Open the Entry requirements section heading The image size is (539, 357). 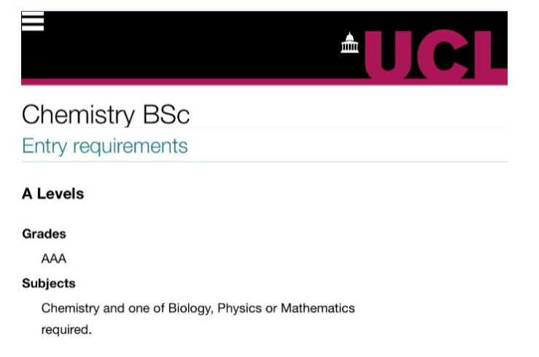105,146
